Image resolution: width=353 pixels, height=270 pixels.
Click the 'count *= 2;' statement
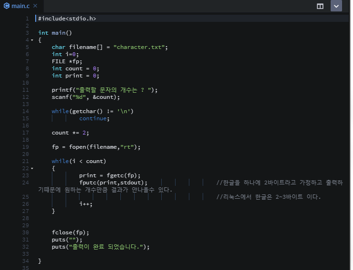(70, 133)
